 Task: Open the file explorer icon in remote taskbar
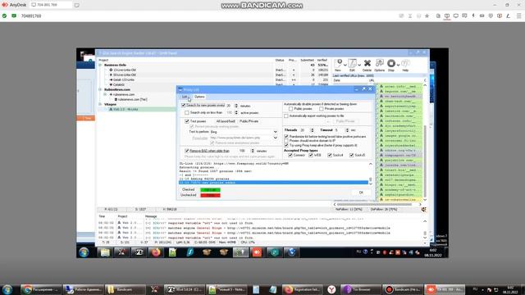click(105, 252)
